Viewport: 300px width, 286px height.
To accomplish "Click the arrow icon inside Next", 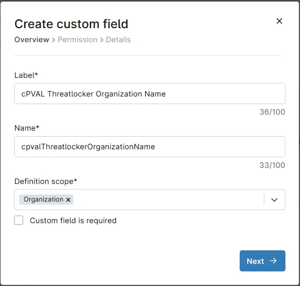I will 273,261.
